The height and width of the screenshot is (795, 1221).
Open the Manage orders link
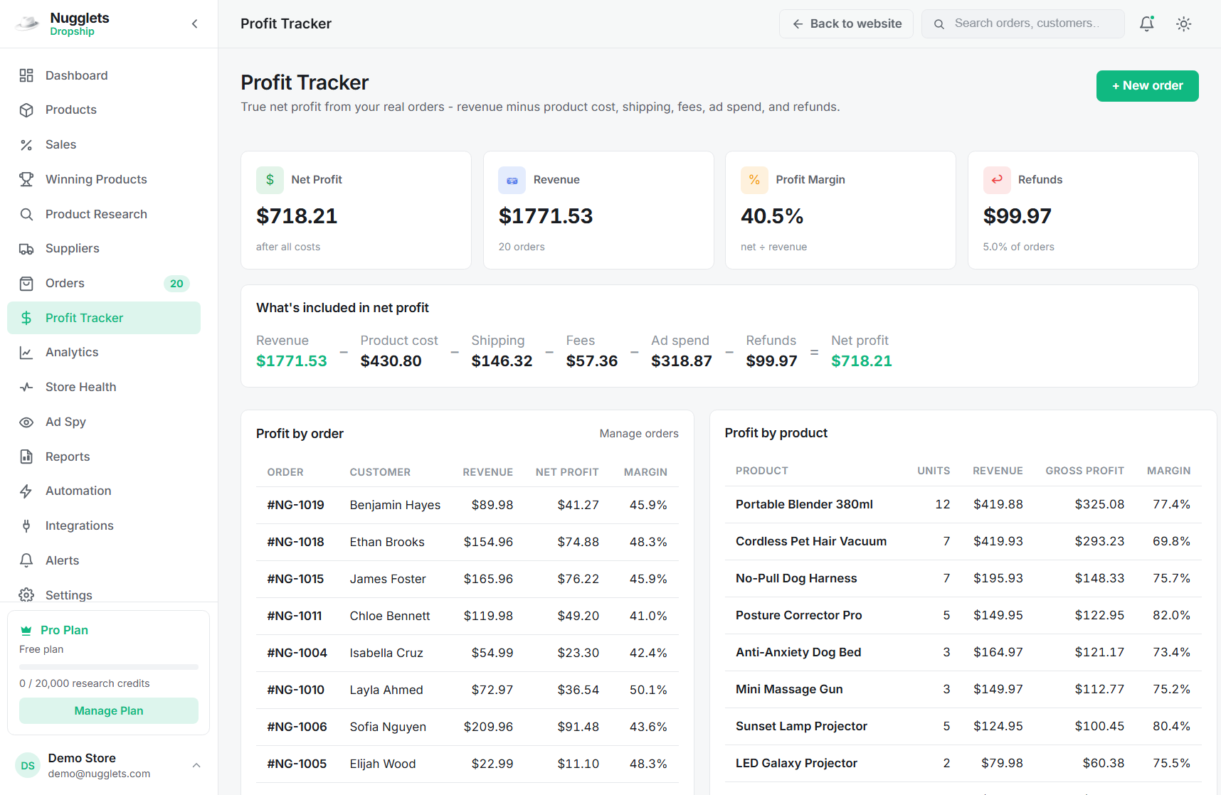639,434
